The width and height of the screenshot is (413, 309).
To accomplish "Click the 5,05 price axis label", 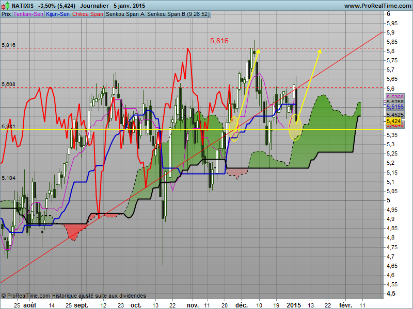I will pyautogui.click(x=392, y=191).
